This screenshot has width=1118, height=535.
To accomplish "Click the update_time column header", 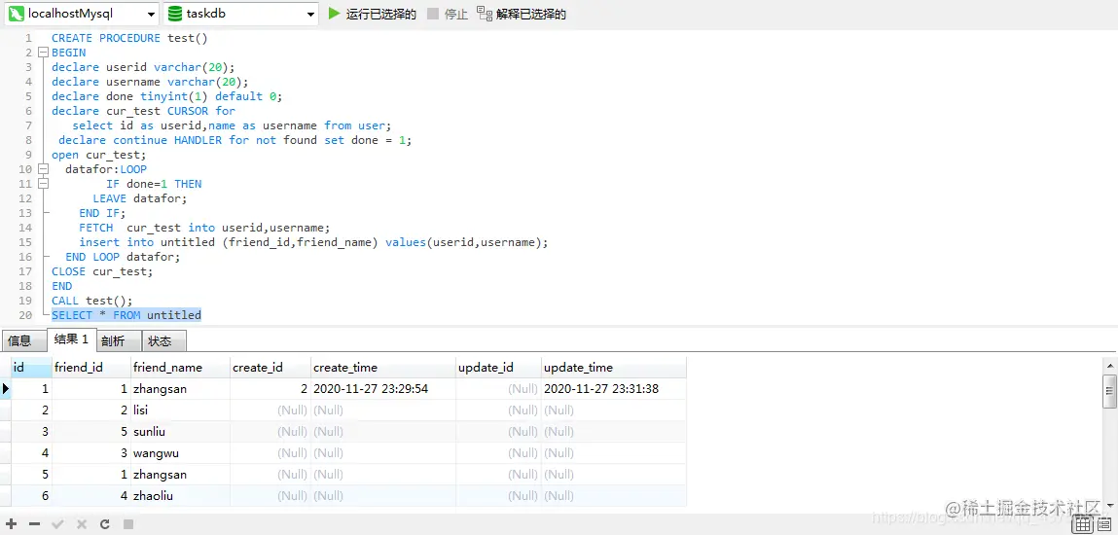I will 613,368.
